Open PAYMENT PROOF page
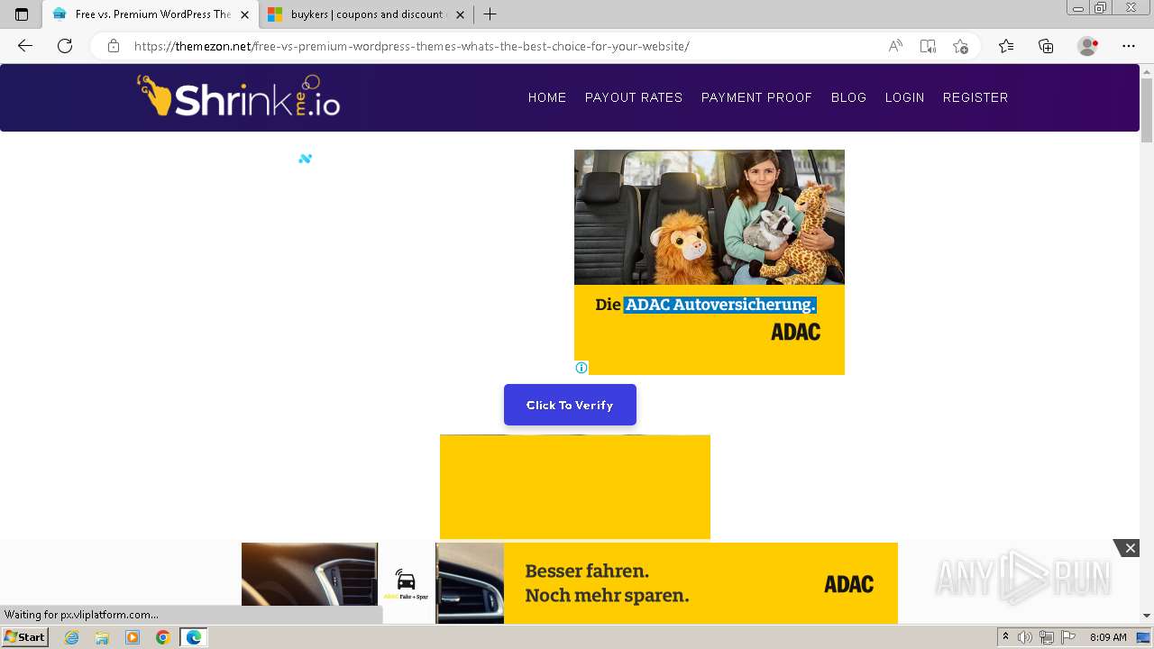This screenshot has width=1154, height=649. pos(756,97)
